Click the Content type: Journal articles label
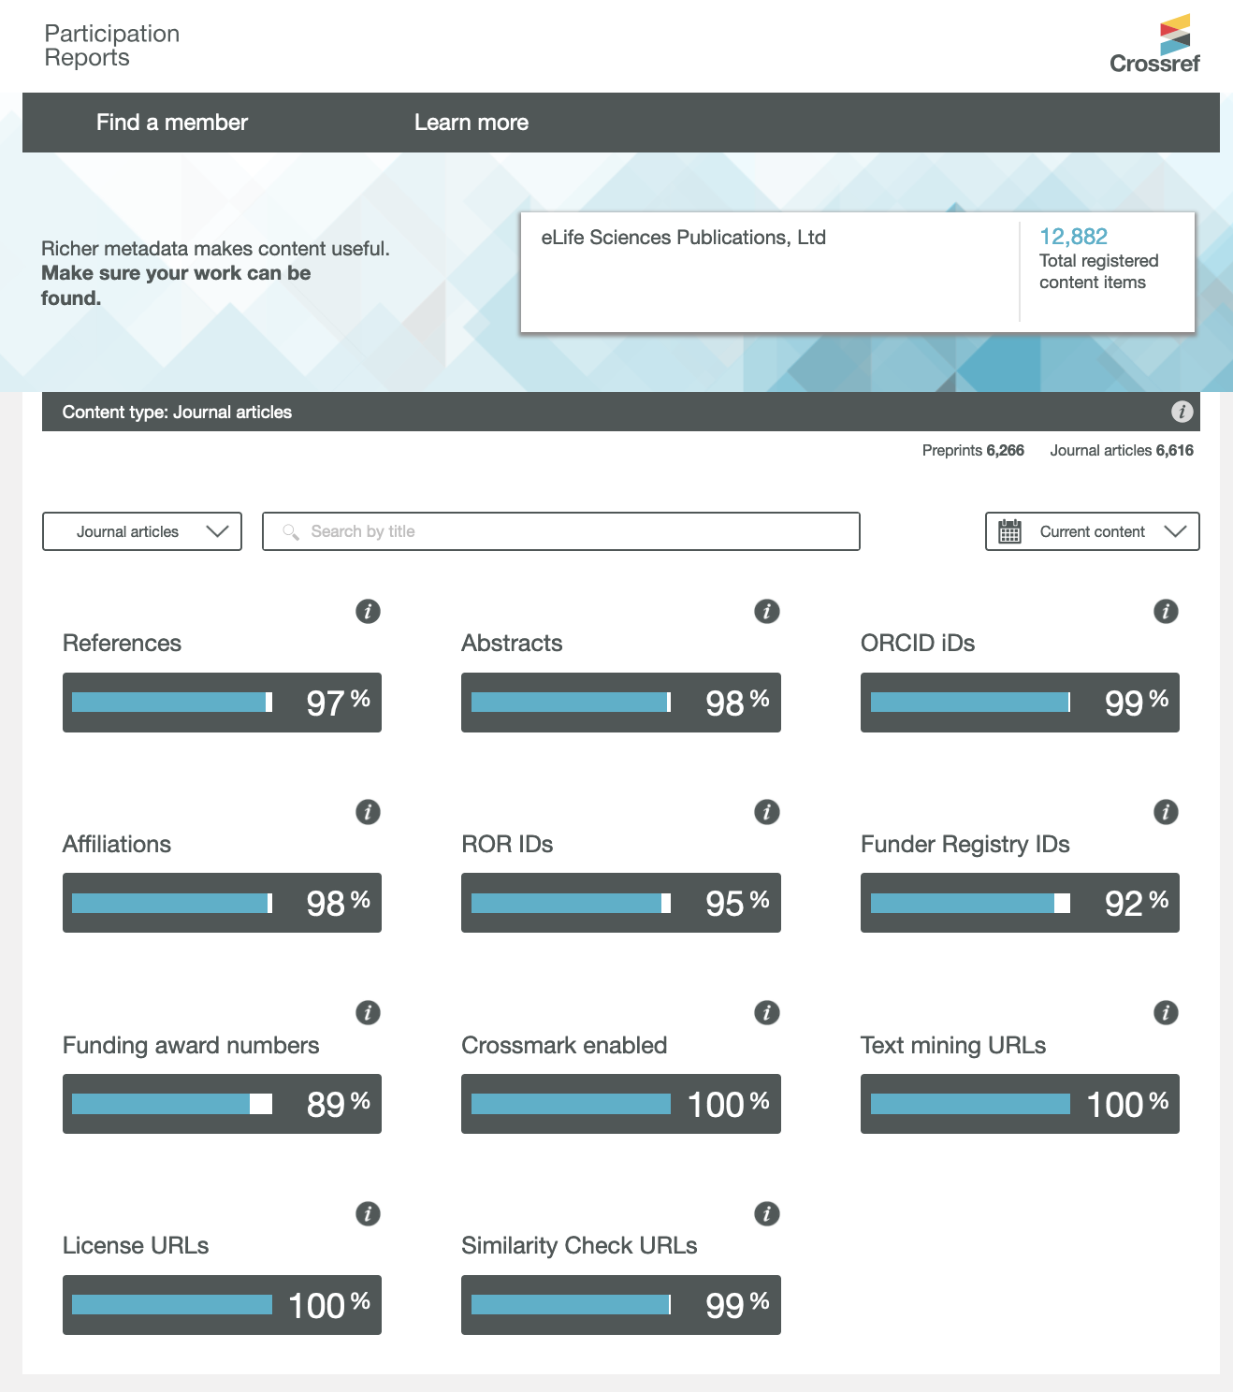The width and height of the screenshot is (1233, 1392). click(177, 413)
